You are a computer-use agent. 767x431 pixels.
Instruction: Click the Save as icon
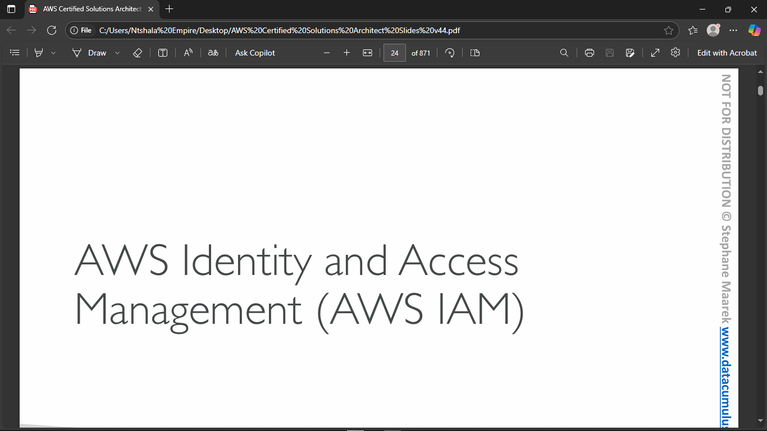pyautogui.click(x=630, y=53)
